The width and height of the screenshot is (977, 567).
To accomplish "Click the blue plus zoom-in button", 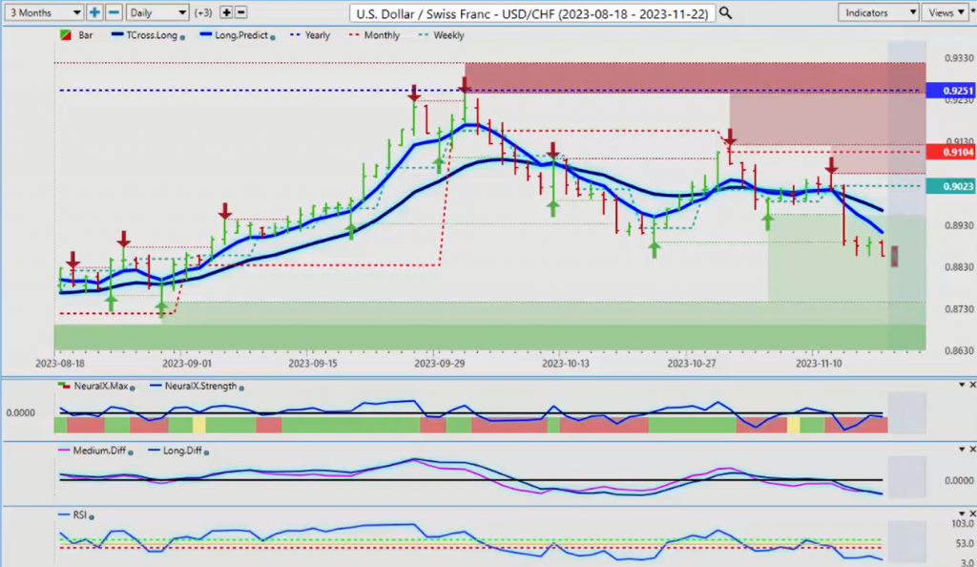I will pyautogui.click(x=94, y=12).
